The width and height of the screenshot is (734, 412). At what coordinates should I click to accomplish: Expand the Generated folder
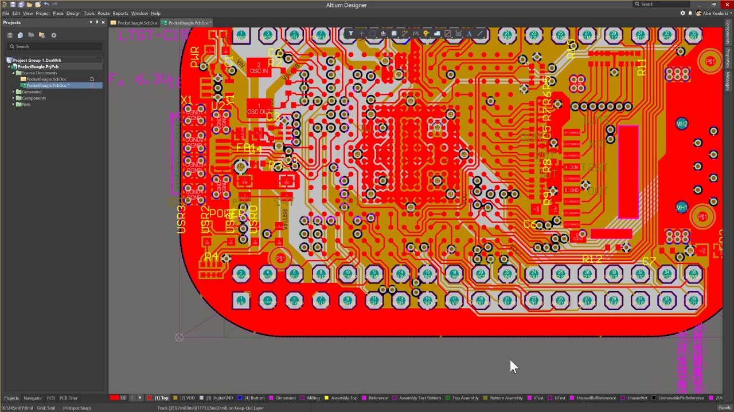(x=13, y=92)
